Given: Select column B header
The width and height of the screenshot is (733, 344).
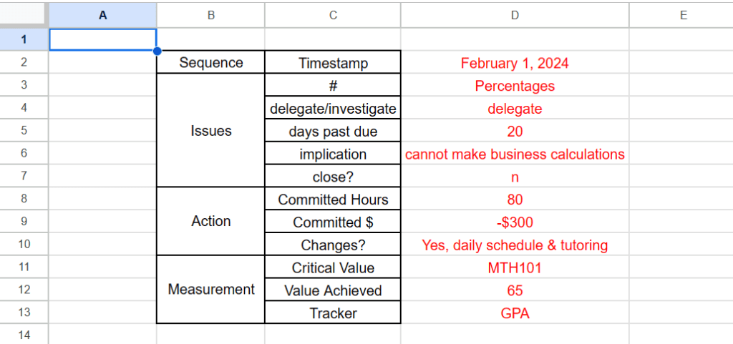Looking at the screenshot, I should pos(210,14).
